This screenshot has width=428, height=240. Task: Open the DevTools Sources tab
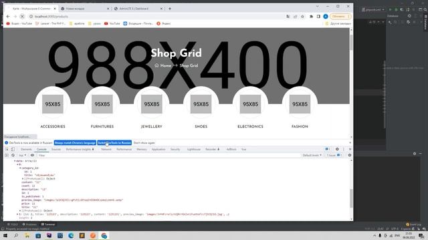[x=56, y=149]
